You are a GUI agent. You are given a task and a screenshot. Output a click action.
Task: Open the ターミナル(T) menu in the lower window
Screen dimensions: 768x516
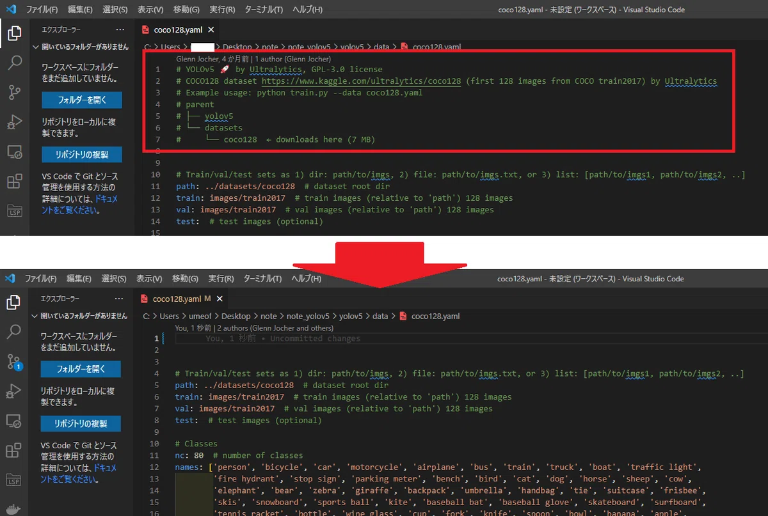pyautogui.click(x=263, y=279)
